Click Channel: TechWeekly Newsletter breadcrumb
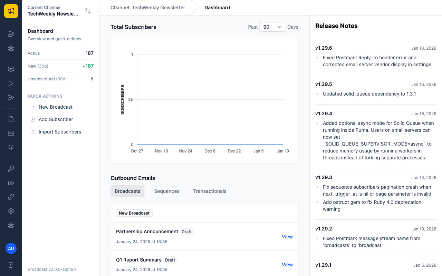The width and height of the screenshot is (442, 276). (148, 8)
